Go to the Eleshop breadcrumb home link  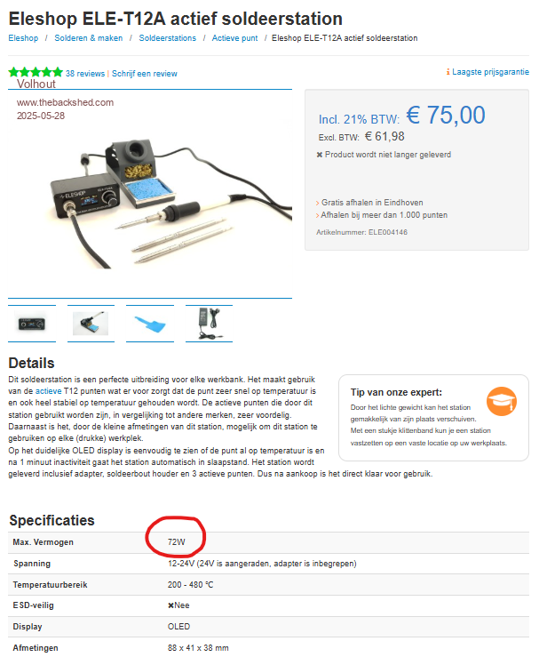[x=23, y=38]
